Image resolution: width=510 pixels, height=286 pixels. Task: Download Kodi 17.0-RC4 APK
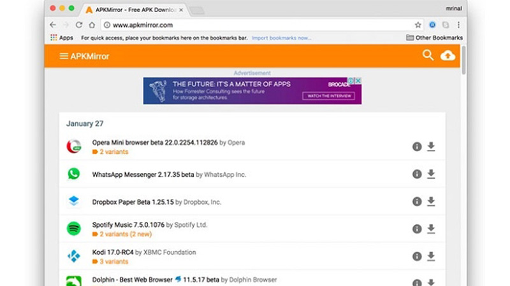(431, 256)
